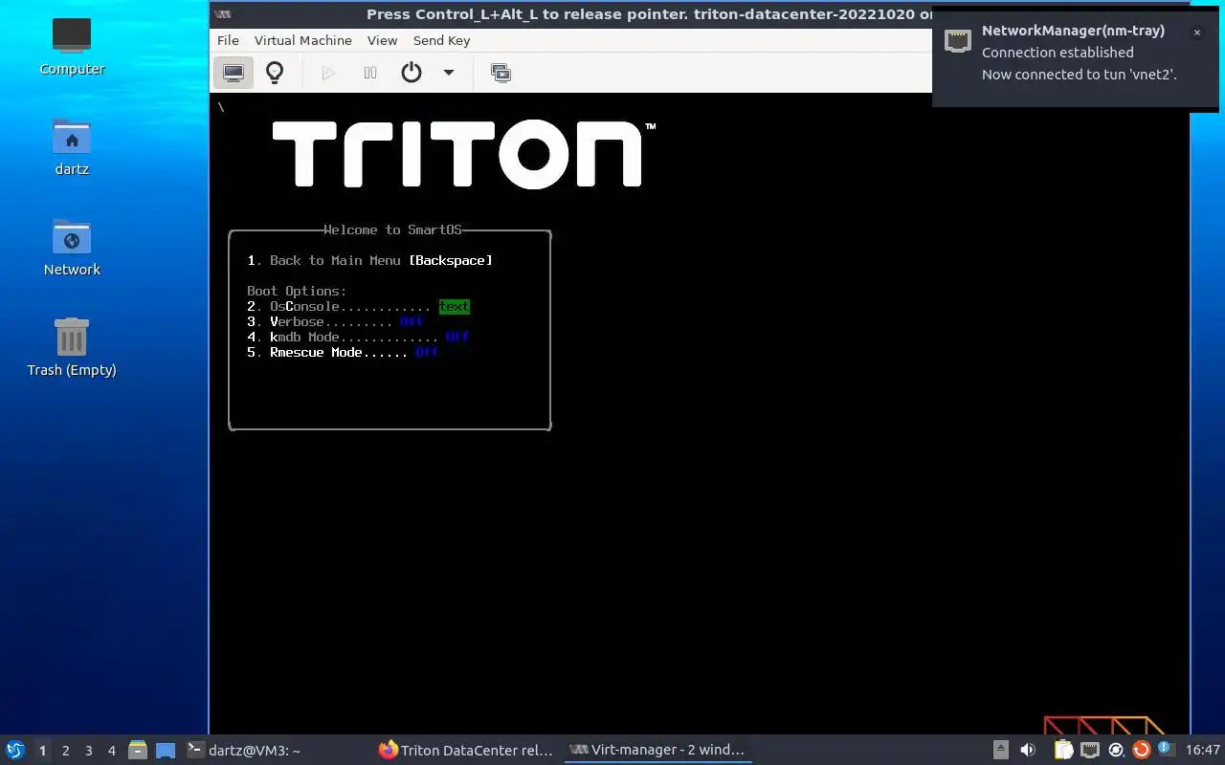Image resolution: width=1225 pixels, height=765 pixels.
Task: Click the 'Connection established' notification text
Action: (x=1058, y=53)
